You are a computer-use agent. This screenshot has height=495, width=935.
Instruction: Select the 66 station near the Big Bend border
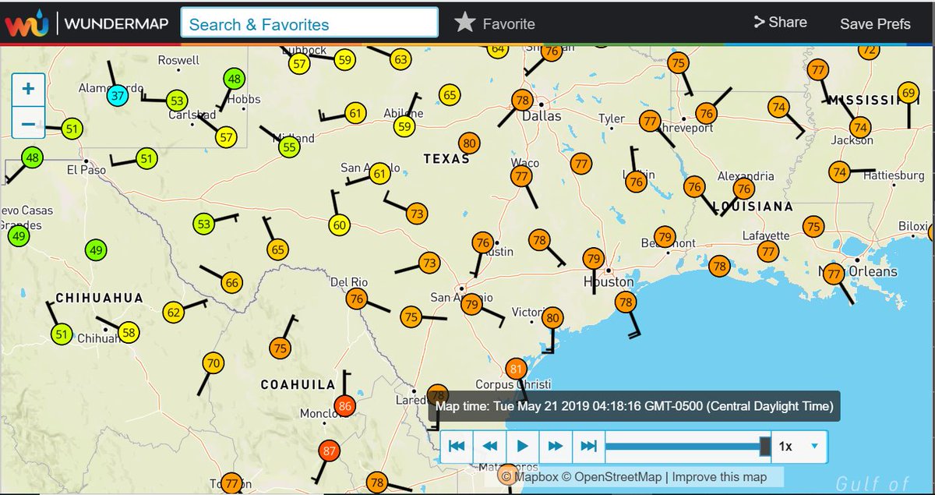pyautogui.click(x=231, y=282)
